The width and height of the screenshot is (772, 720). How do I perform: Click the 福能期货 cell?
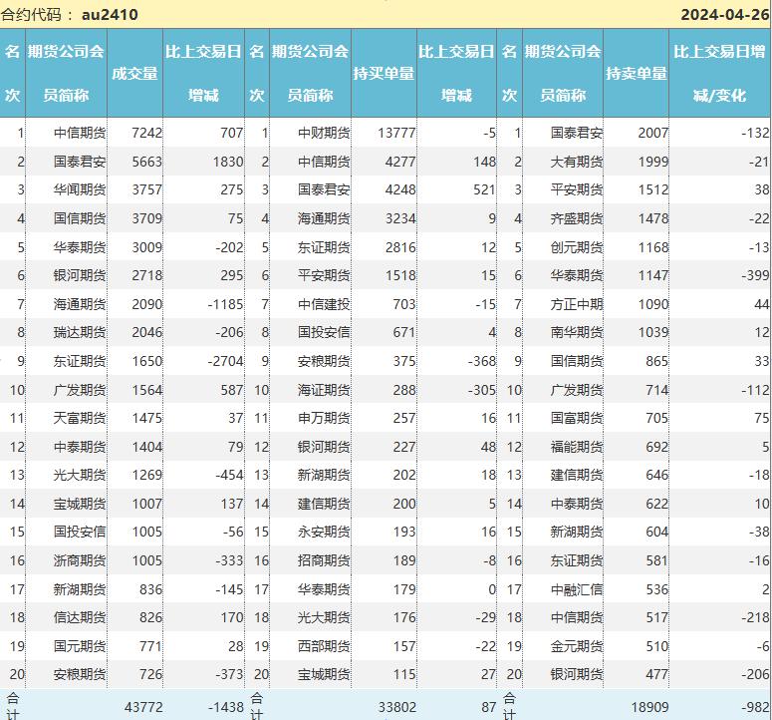coord(577,447)
